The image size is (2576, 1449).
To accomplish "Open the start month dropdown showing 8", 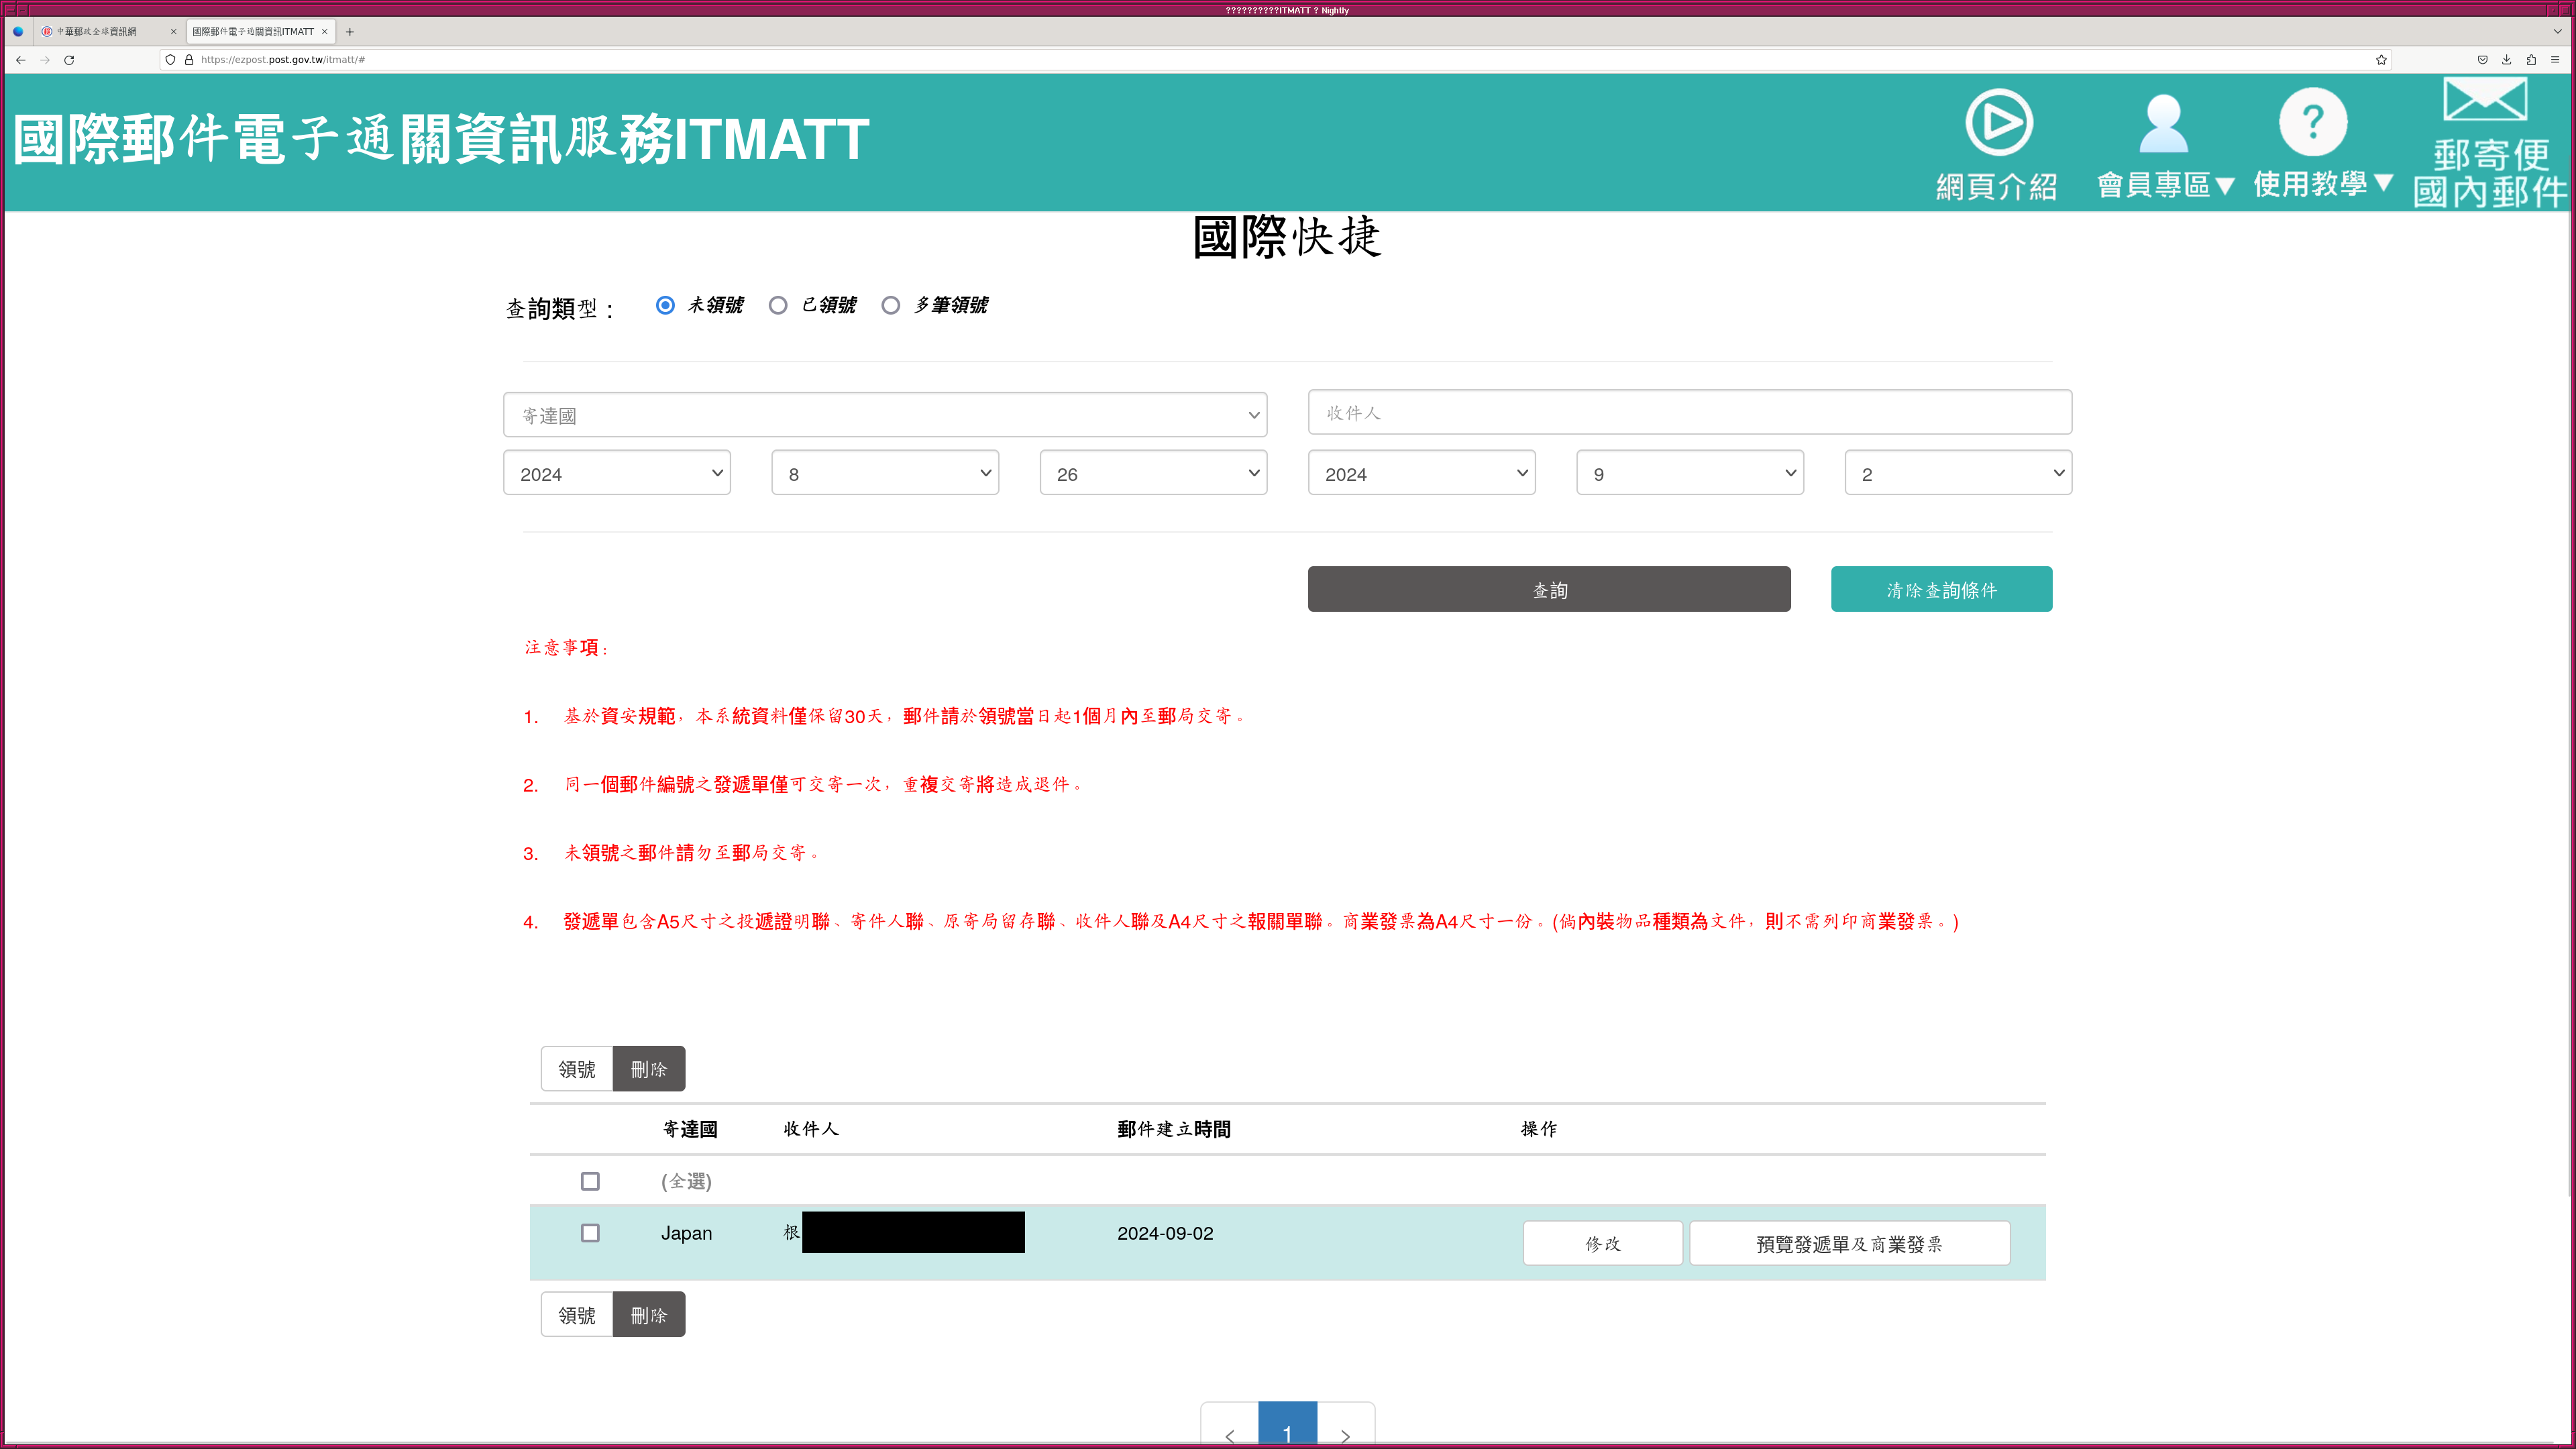I will click(x=885, y=473).
